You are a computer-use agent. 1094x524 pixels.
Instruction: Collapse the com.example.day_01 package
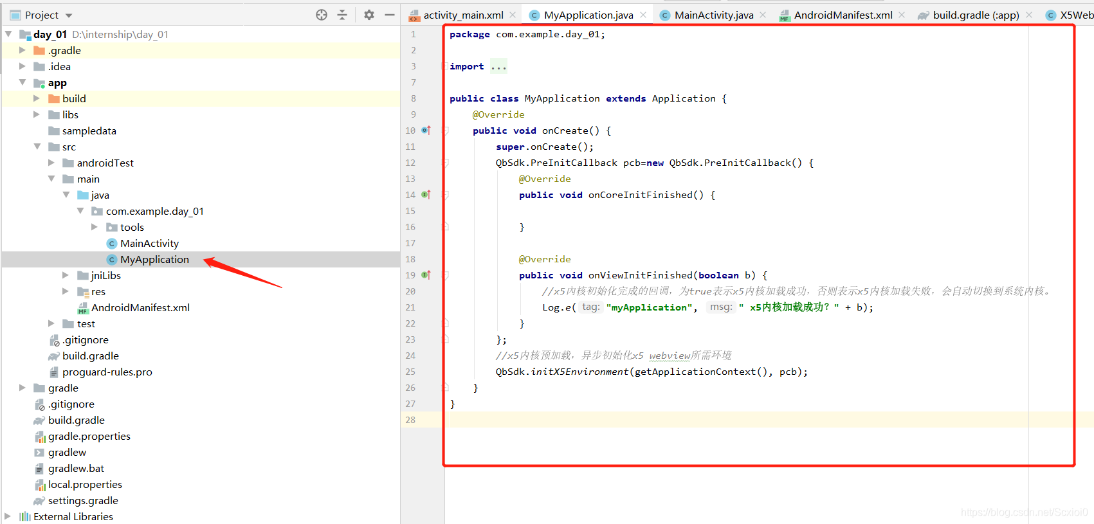coord(80,211)
